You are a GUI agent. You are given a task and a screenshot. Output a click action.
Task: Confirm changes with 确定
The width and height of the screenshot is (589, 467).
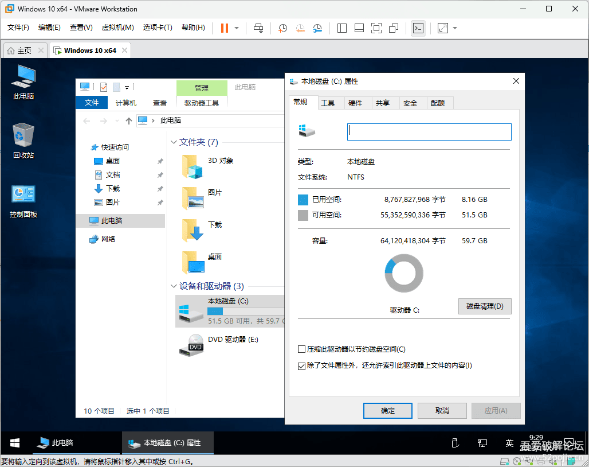[x=387, y=410]
